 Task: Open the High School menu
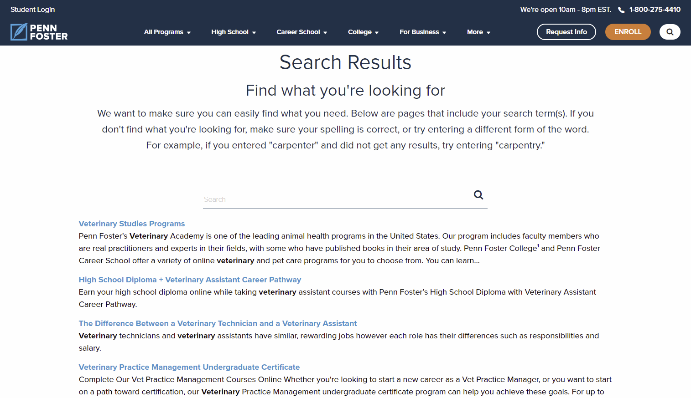(x=234, y=32)
